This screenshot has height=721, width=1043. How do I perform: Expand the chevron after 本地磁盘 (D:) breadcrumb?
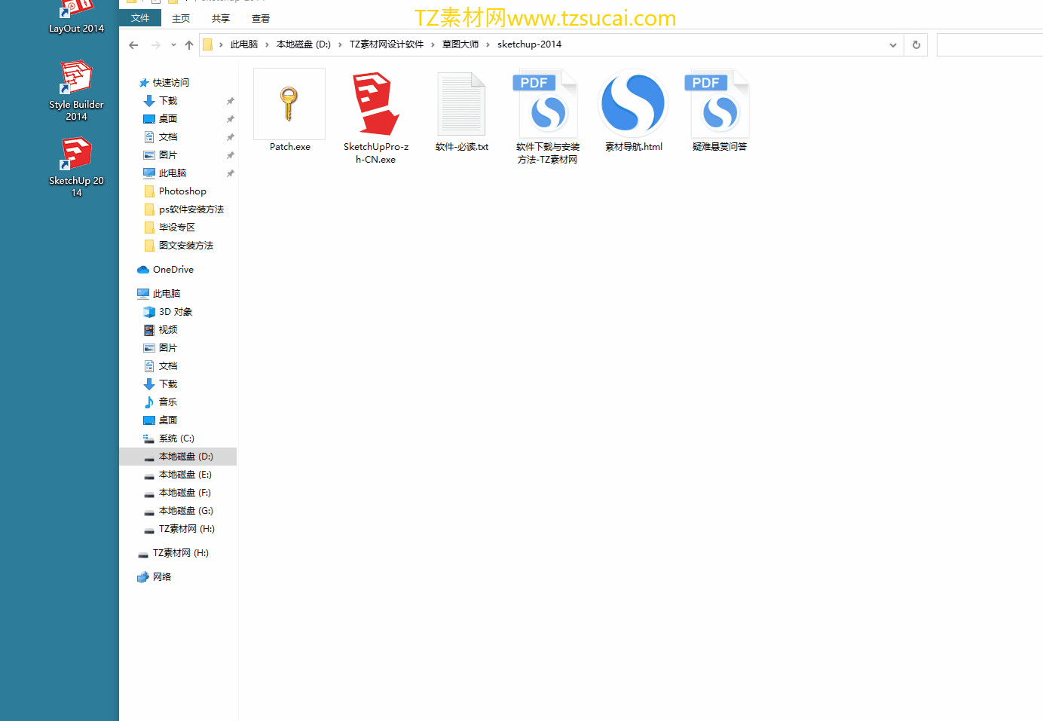tap(340, 44)
